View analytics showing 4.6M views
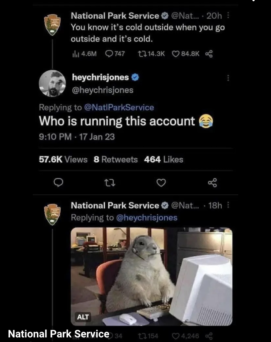The width and height of the screenshot is (271, 342). (x=84, y=54)
